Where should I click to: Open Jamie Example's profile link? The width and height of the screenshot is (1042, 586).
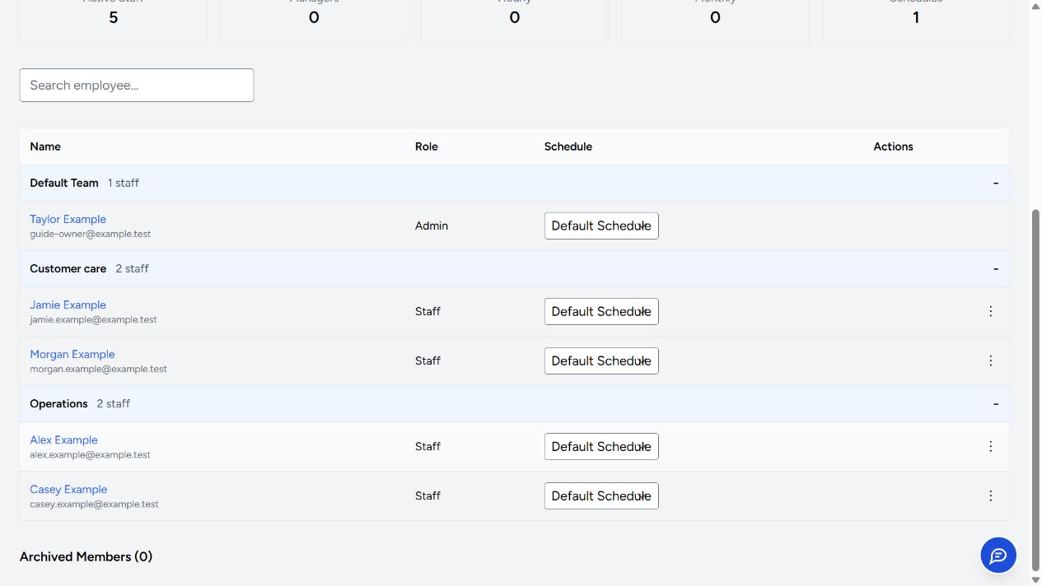tap(68, 305)
